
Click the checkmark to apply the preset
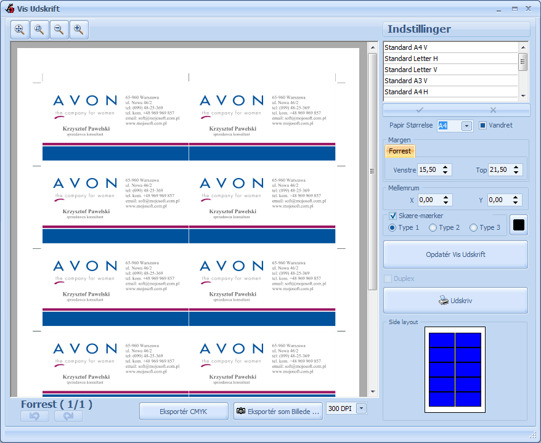tap(420, 110)
